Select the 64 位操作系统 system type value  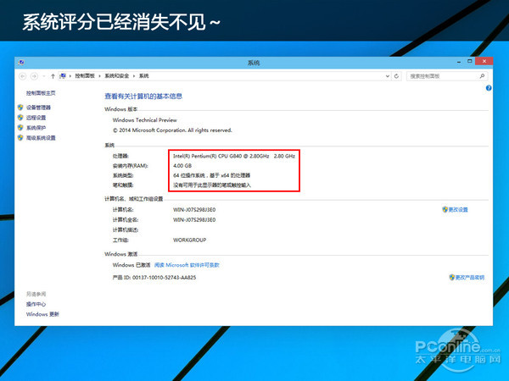[211, 175]
